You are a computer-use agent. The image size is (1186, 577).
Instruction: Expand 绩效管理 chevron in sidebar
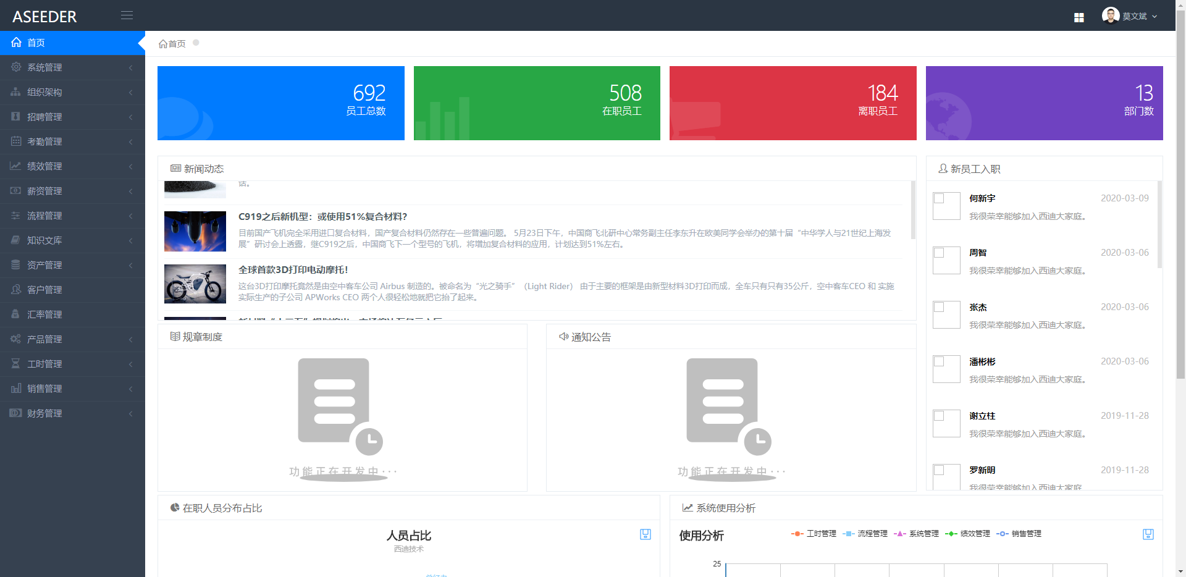(131, 166)
